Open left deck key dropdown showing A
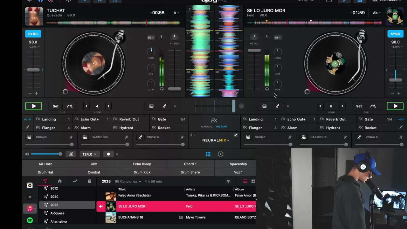 coord(176,13)
